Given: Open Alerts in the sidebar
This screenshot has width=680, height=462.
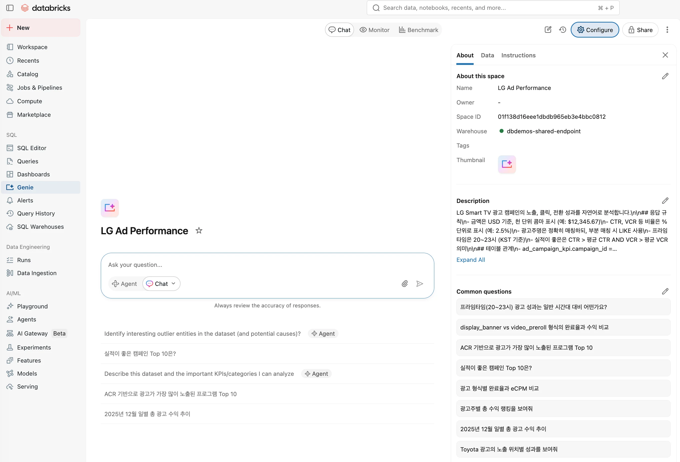Looking at the screenshot, I should (x=41, y=200).
